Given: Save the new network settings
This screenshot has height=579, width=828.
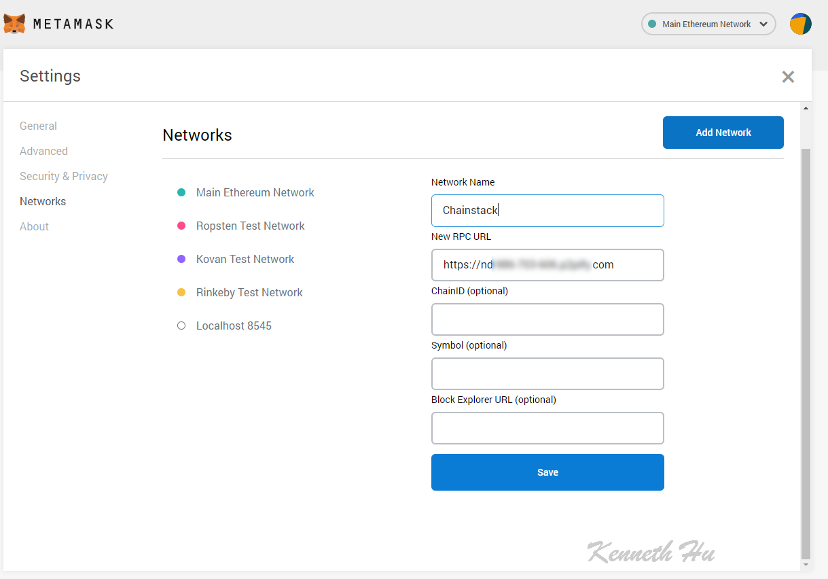Looking at the screenshot, I should (547, 472).
